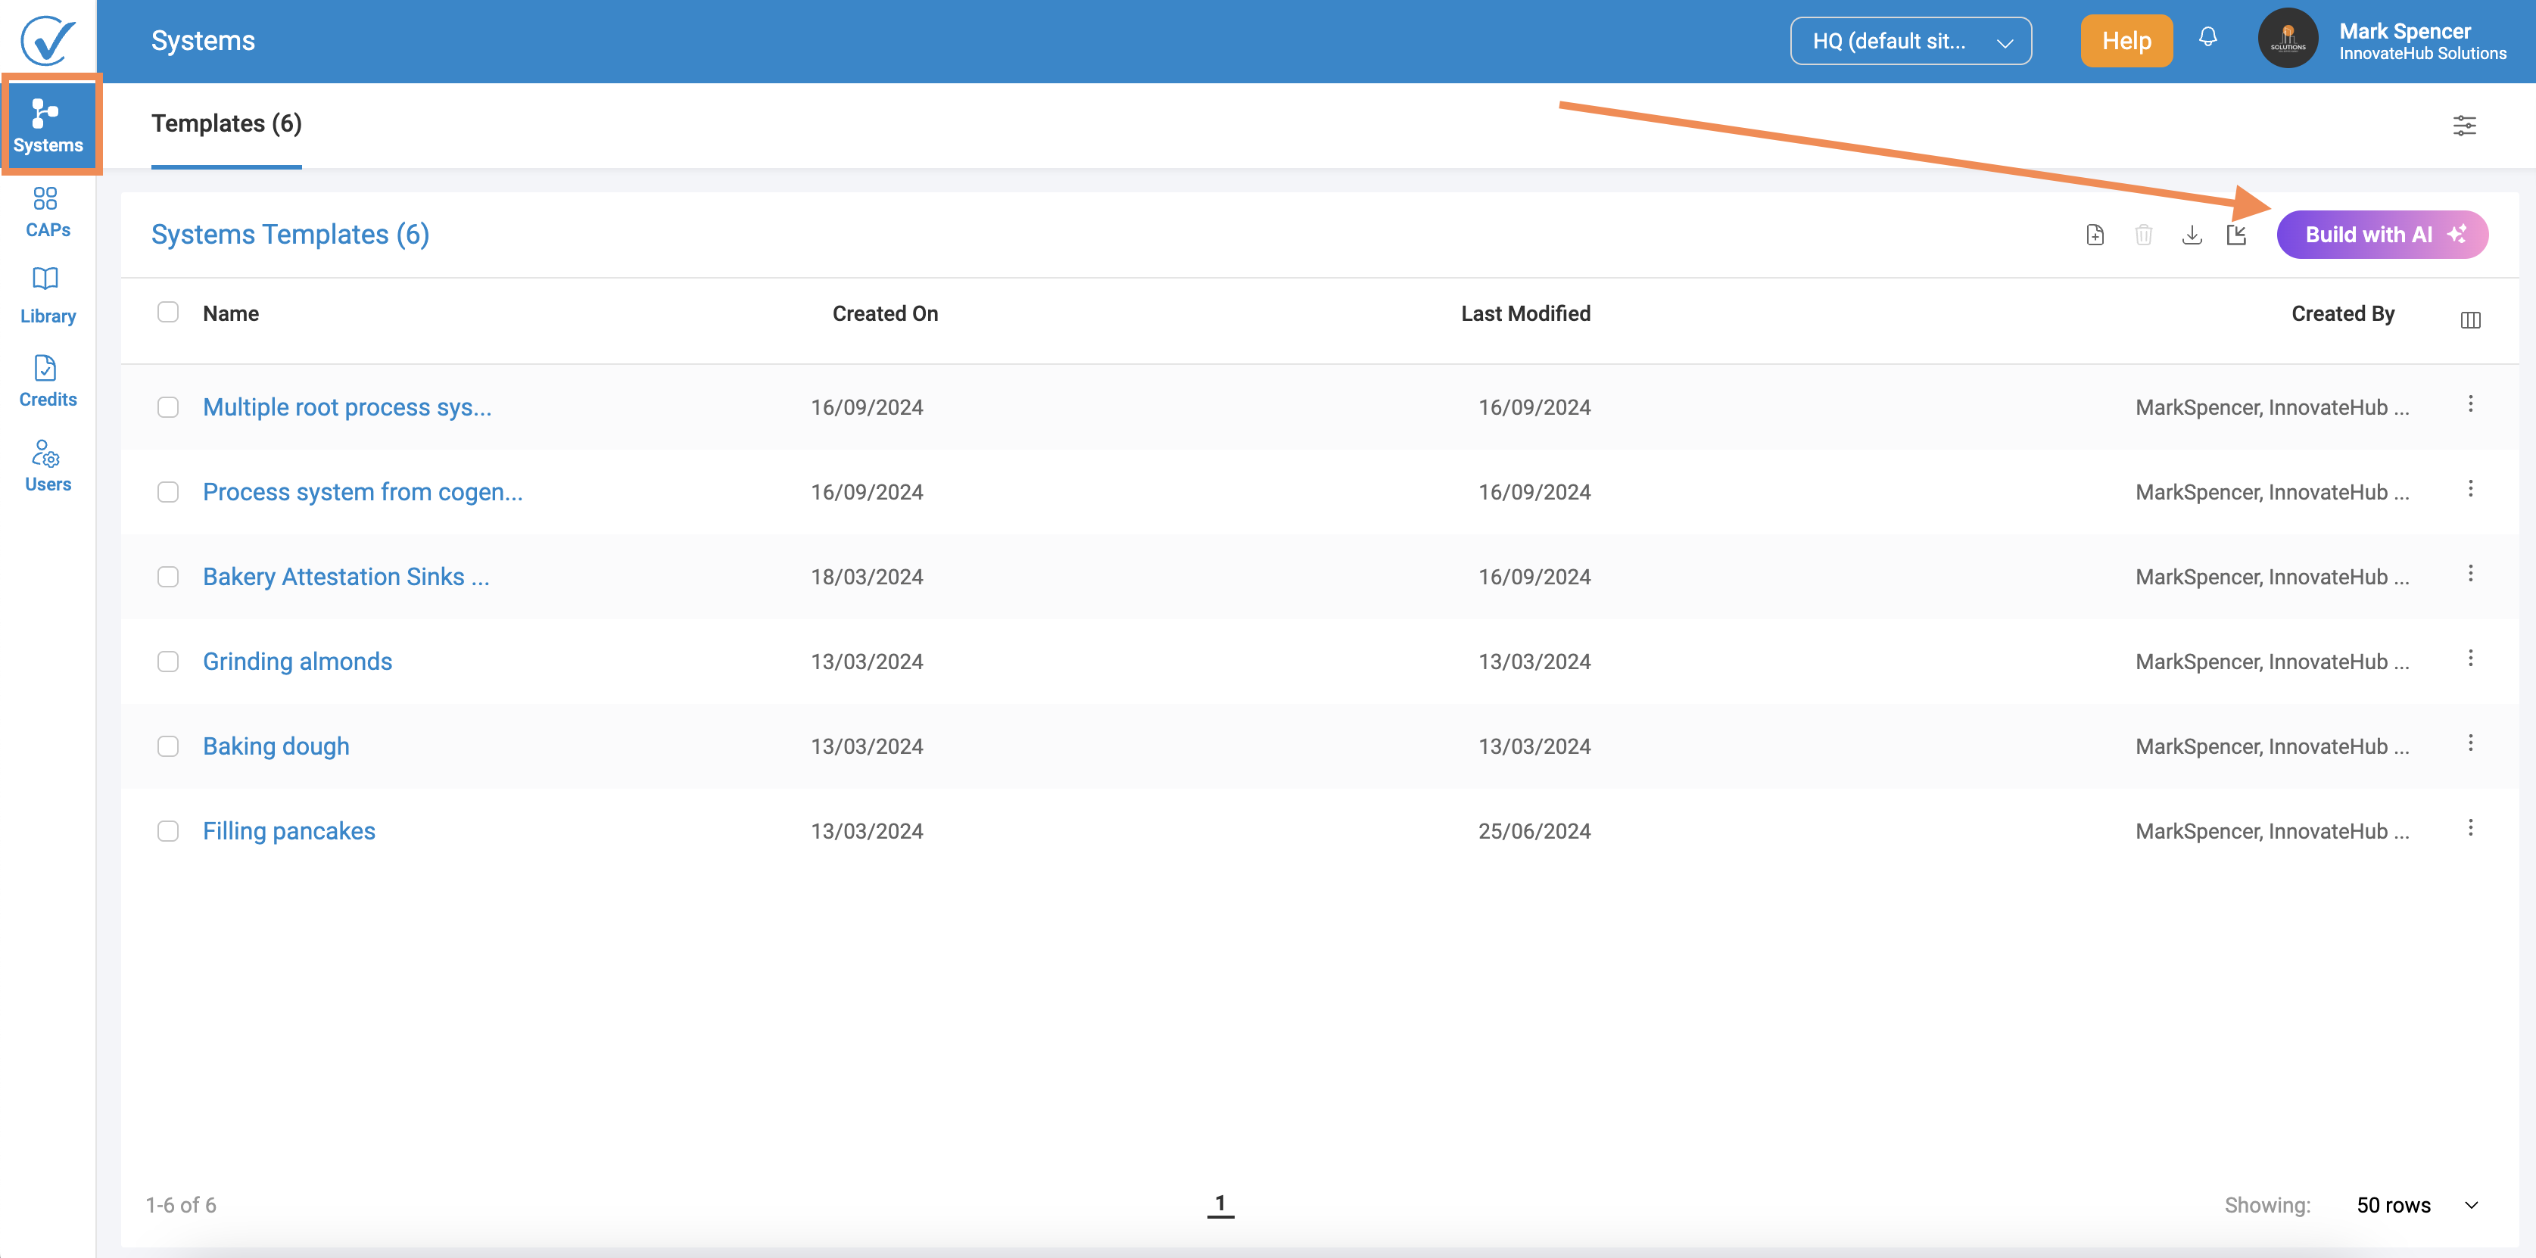The image size is (2536, 1258).
Task: Click Mark Spencer's profile avatar
Action: click(x=2287, y=39)
